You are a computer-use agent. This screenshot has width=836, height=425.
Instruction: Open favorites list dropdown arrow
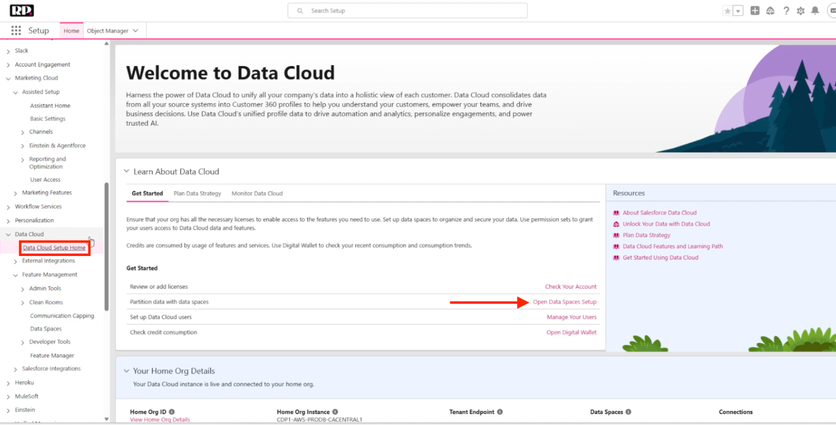[x=738, y=11]
